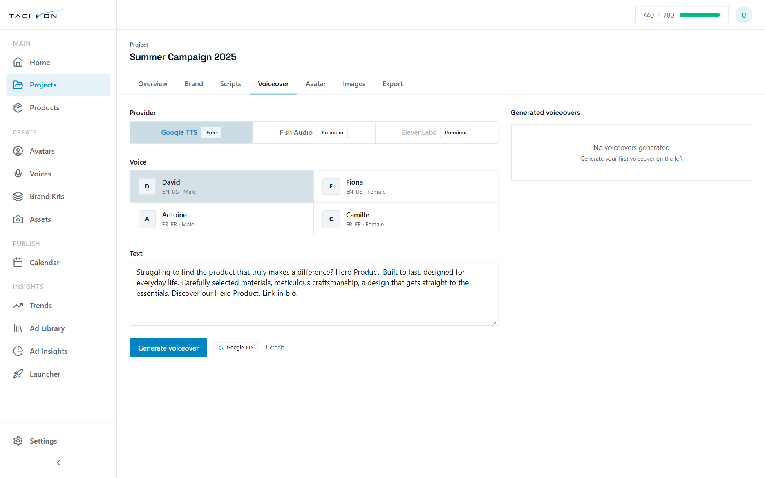Open Ad Insights in sidebar
This screenshot has height=478, width=765.
[x=58, y=351]
